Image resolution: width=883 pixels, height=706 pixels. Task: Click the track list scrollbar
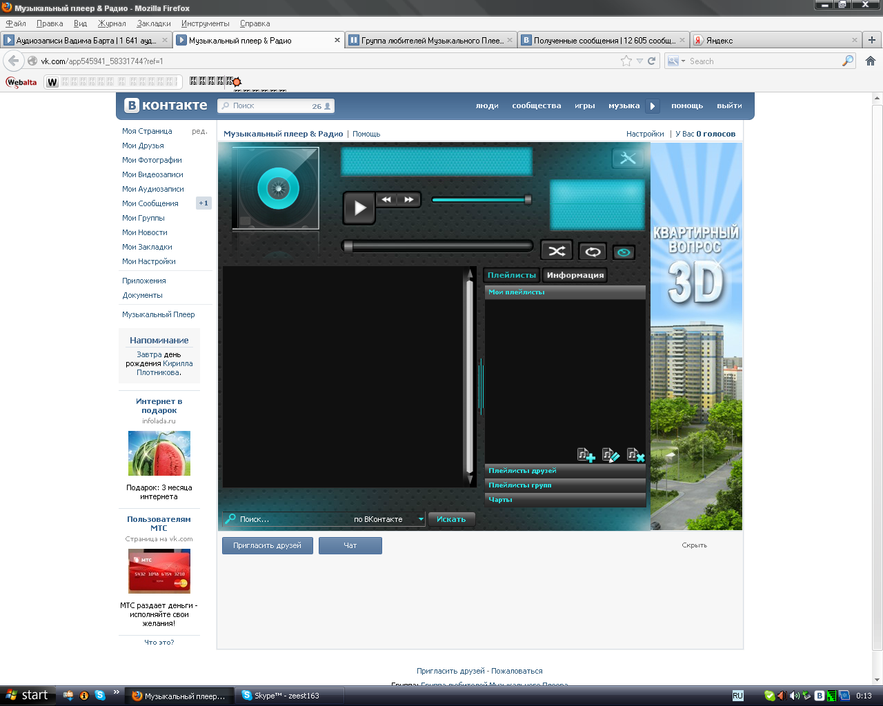point(470,377)
